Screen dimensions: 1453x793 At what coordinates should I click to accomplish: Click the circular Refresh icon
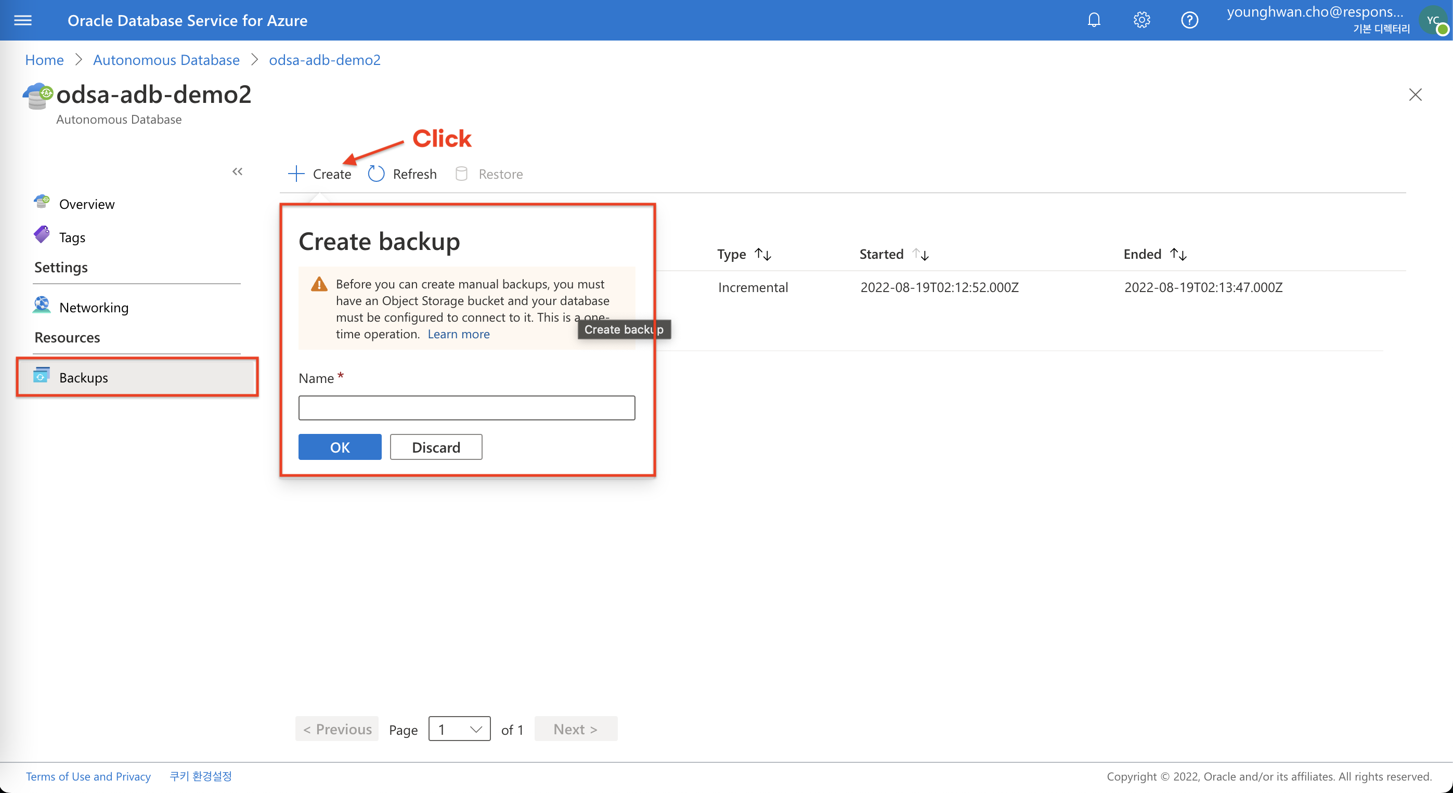point(376,174)
